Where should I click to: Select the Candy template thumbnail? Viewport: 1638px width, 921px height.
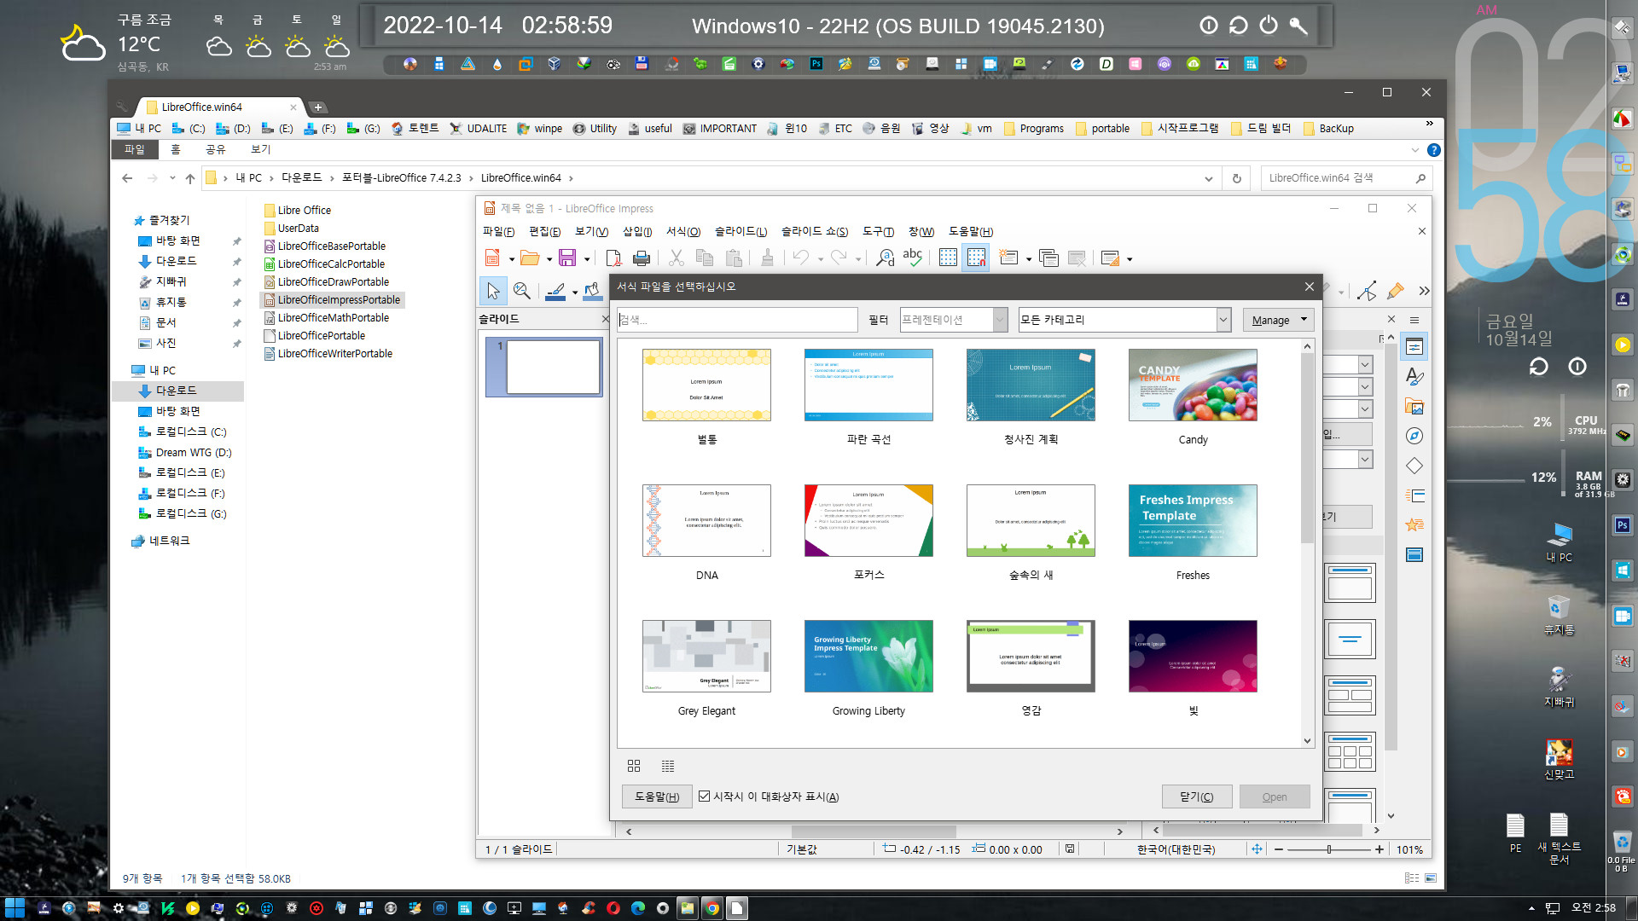(1193, 385)
